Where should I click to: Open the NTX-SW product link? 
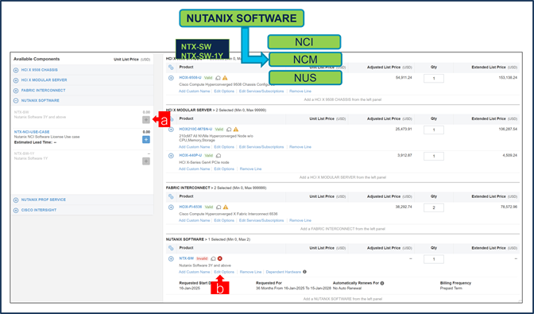click(x=186, y=258)
